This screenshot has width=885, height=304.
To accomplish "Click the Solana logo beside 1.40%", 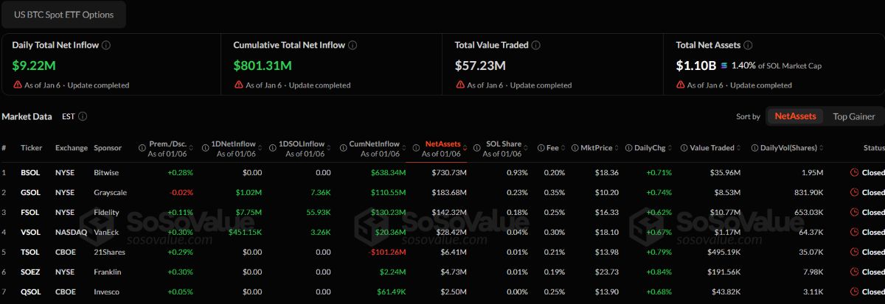I will click(724, 66).
